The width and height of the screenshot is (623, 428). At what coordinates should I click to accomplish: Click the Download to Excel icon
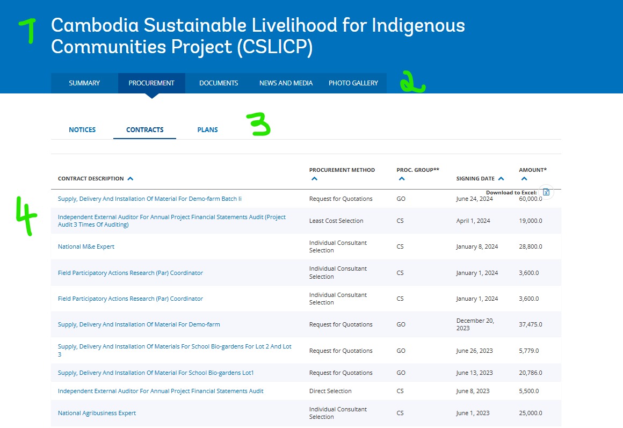[x=546, y=192]
